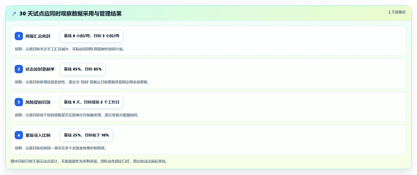Click the arrow icon beside the 30 天试点 title
The width and height of the screenshot is (417, 175).
(x=14, y=13)
